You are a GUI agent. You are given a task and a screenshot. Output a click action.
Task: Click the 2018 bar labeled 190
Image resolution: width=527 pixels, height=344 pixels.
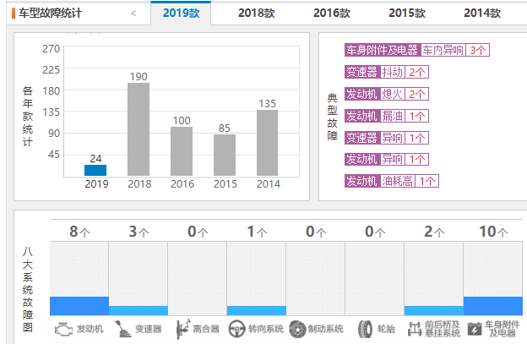pyautogui.click(x=139, y=129)
